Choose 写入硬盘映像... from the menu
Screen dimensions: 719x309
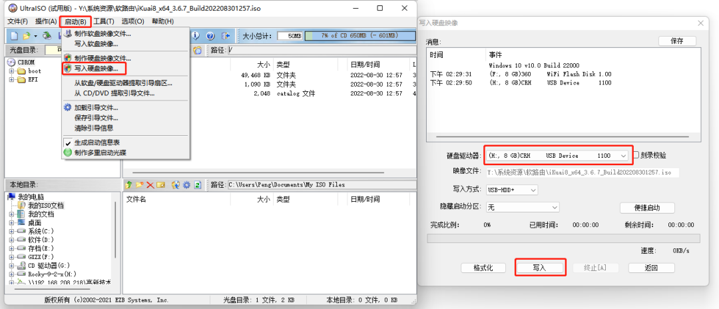126,69
